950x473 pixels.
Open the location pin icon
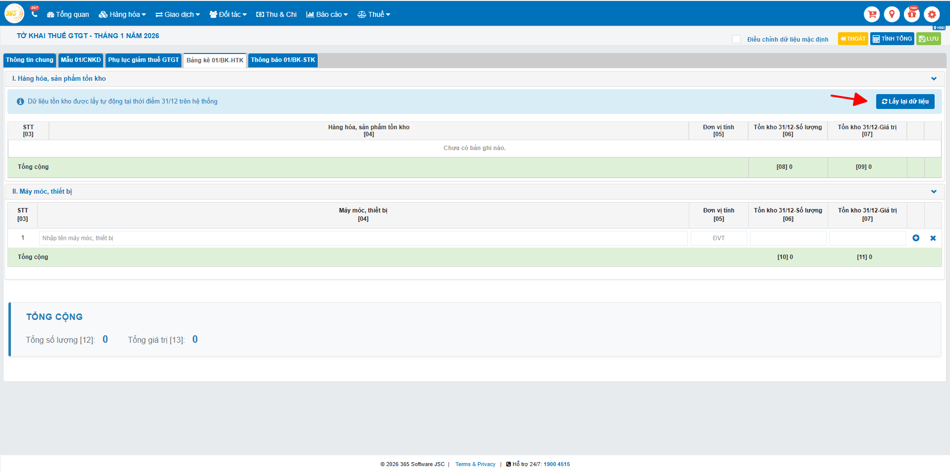[x=892, y=14]
